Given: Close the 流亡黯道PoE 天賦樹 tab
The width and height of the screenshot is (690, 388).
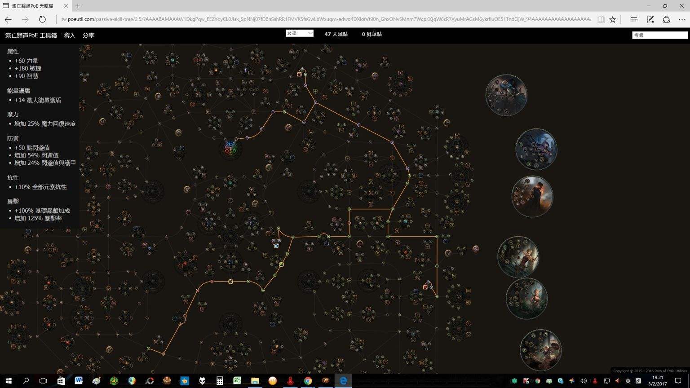Looking at the screenshot, I should (x=66, y=6).
